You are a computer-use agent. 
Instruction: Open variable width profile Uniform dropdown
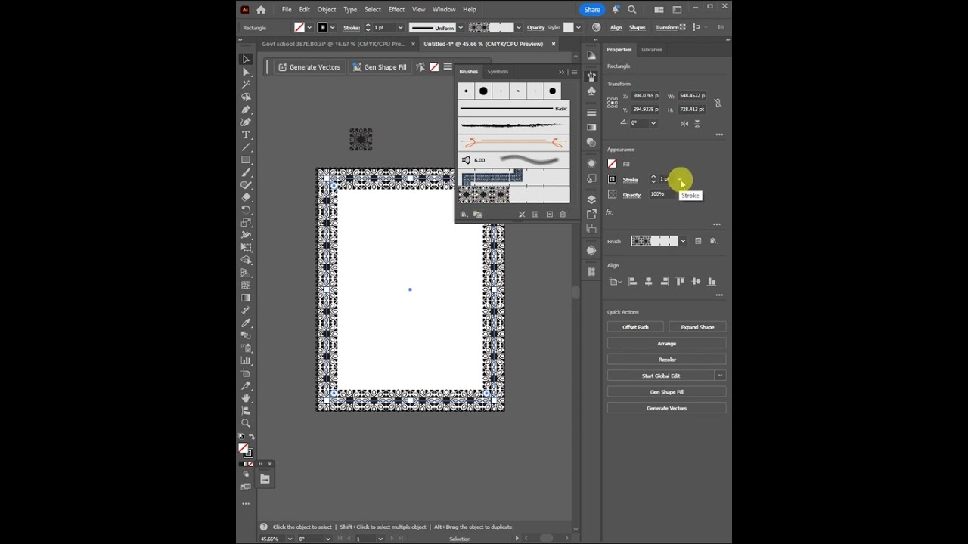coord(459,28)
